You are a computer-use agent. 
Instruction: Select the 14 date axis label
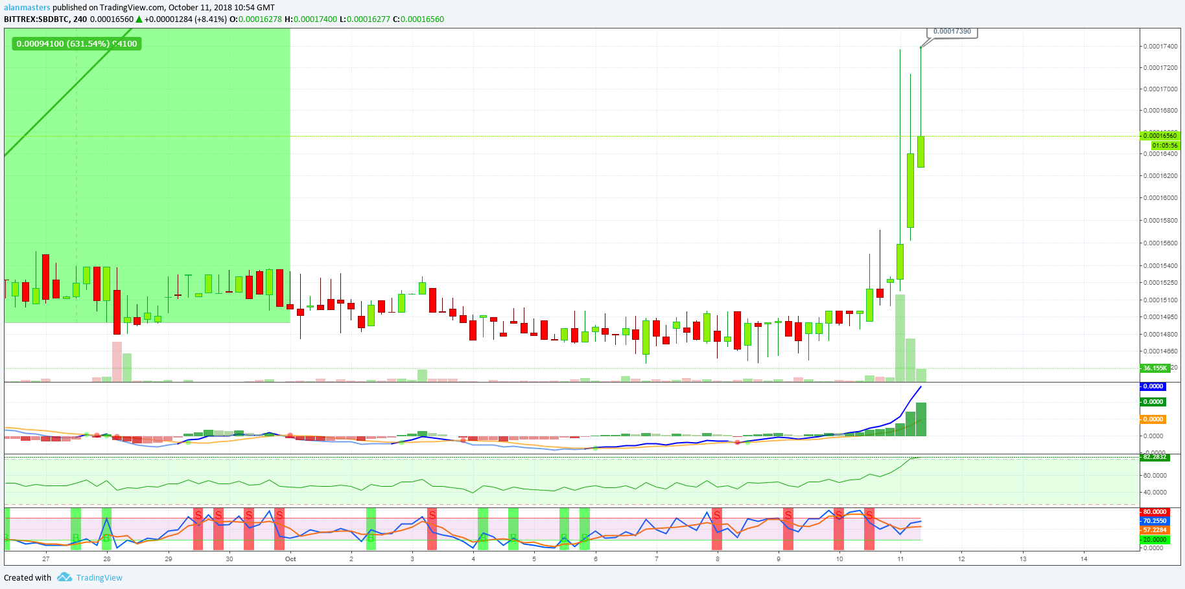point(1084,559)
